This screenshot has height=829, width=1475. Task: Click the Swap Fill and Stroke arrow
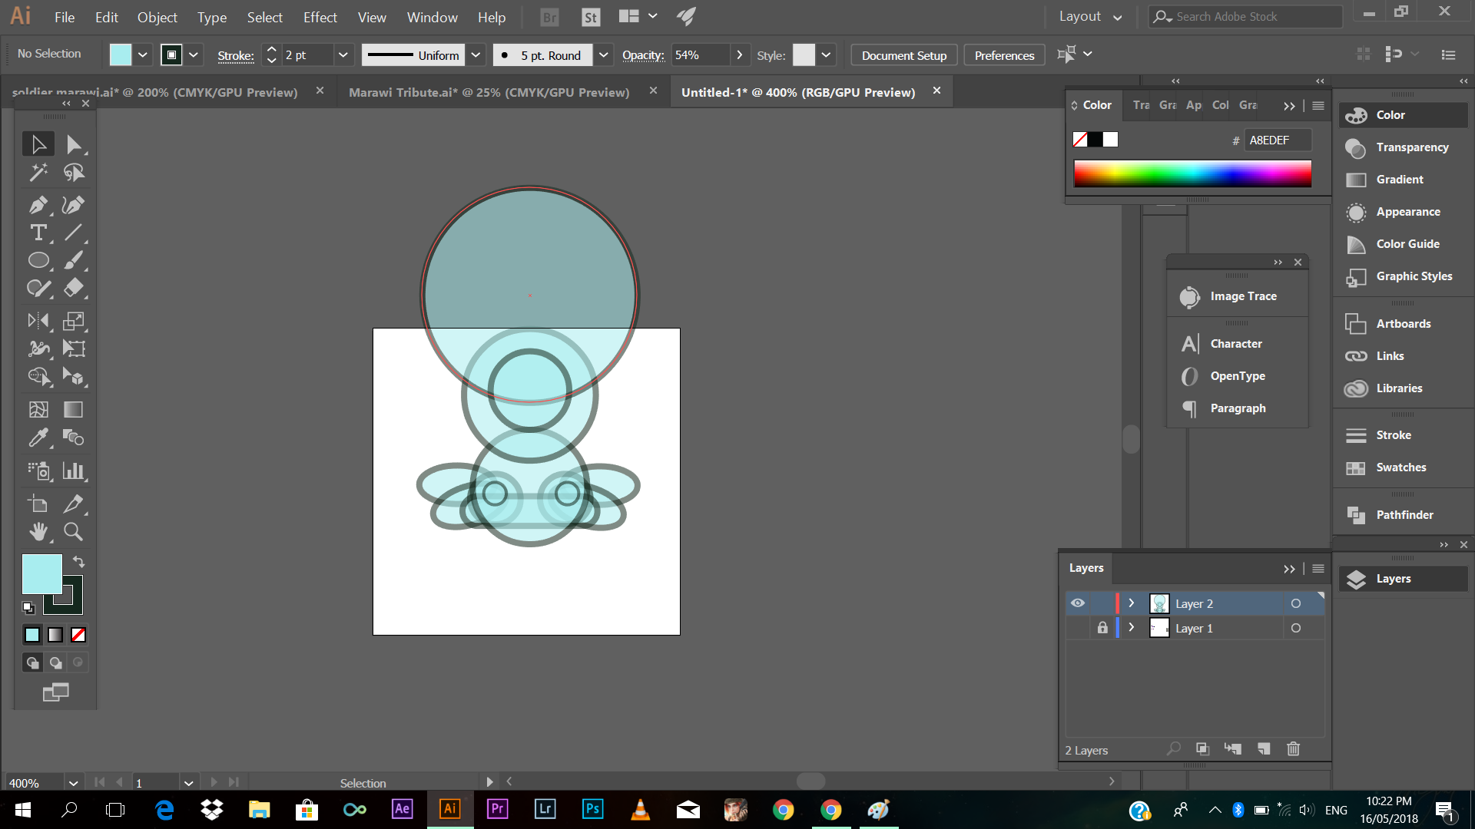(78, 562)
